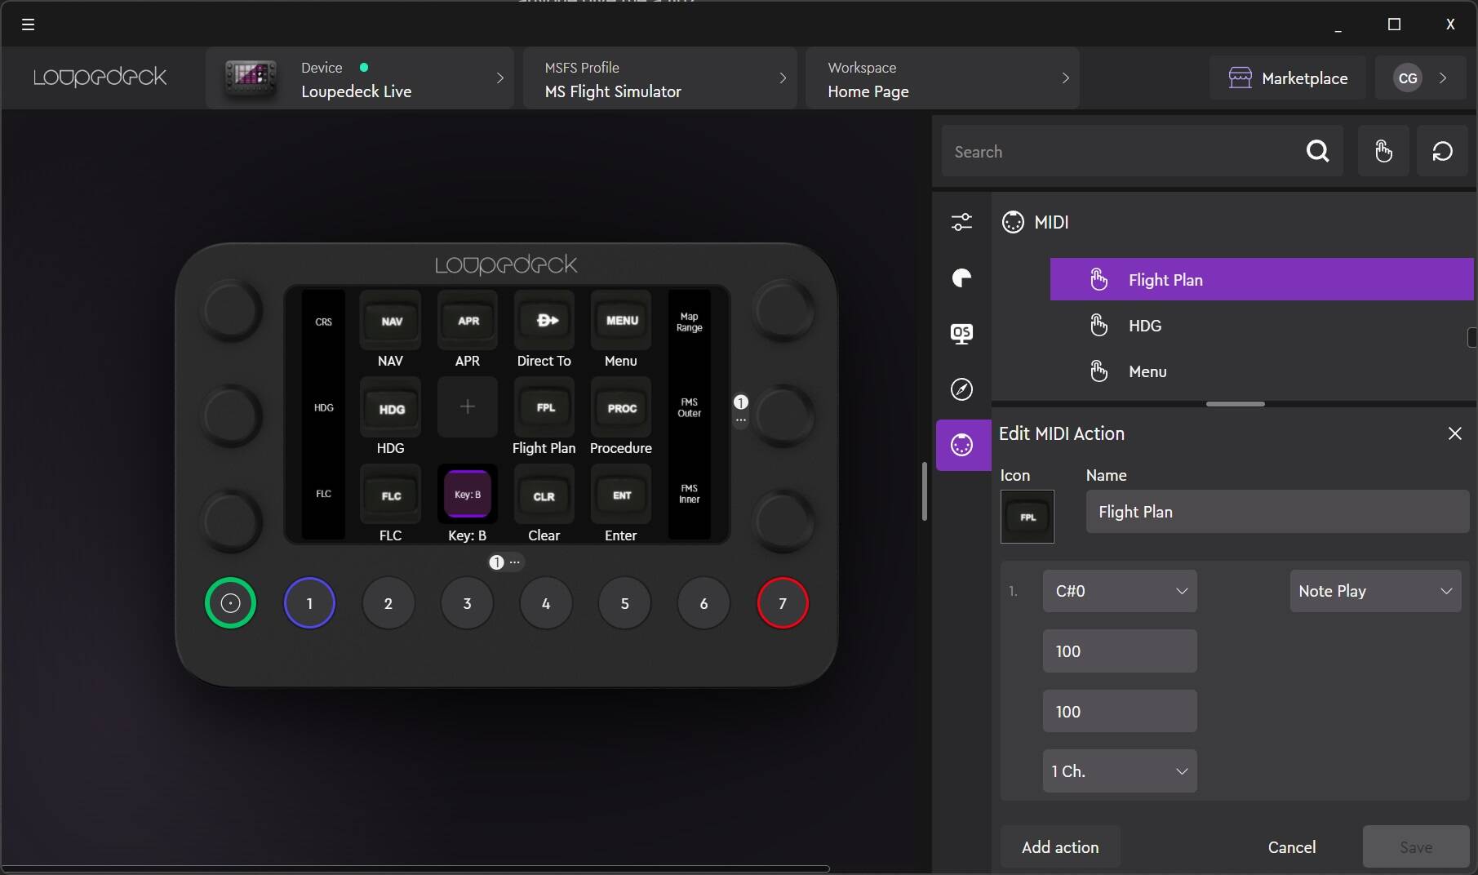Screen dimensions: 1478x875
Task: Open the CG user account menu
Action: (x=1420, y=78)
